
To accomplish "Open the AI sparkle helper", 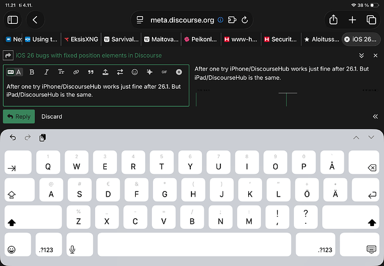I will (x=149, y=72).
